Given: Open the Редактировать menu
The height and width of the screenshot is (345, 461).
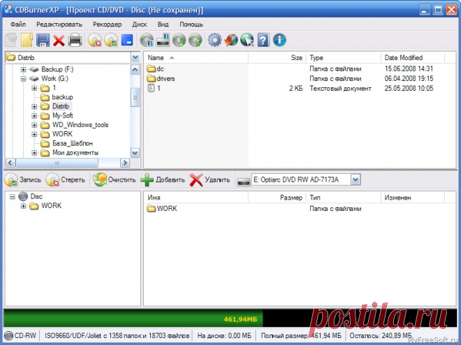Looking at the screenshot, I should point(59,24).
